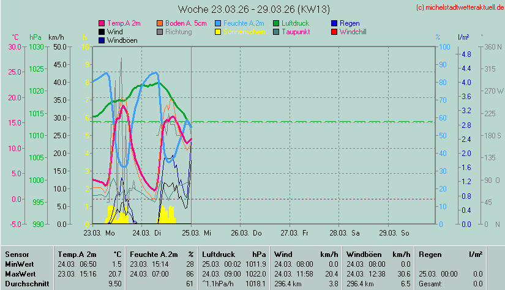
Task: Select the dark blue Windböen legend swatch
Action: click(x=102, y=40)
